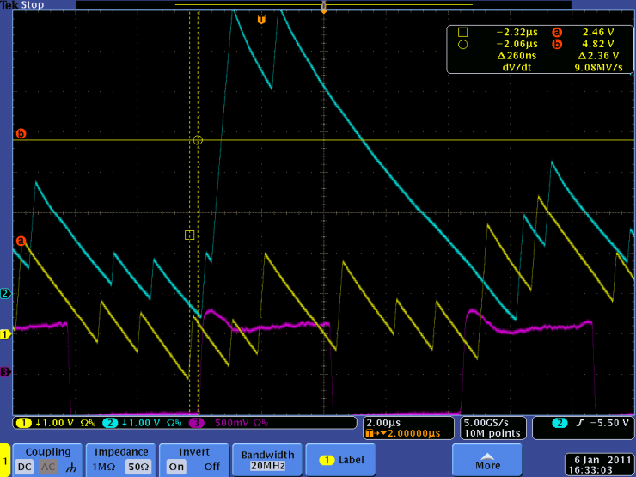This screenshot has width=636, height=477.
Task: Turn Invert On
Action: tap(176, 467)
